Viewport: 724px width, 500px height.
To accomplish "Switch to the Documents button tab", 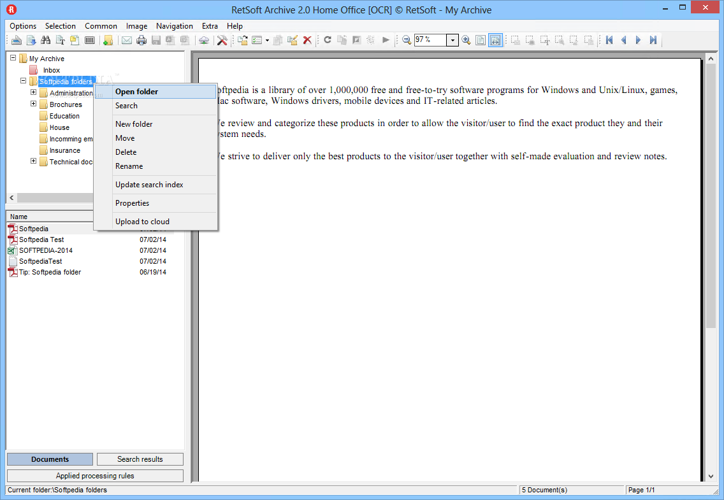I will point(50,459).
